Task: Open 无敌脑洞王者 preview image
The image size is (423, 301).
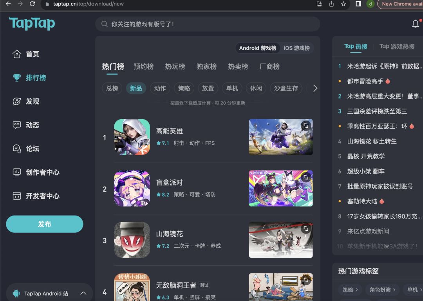Action: 281,287
